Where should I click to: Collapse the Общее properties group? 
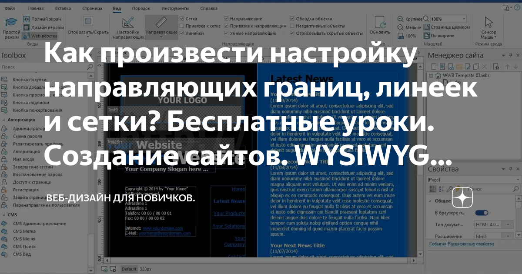tap(431, 201)
